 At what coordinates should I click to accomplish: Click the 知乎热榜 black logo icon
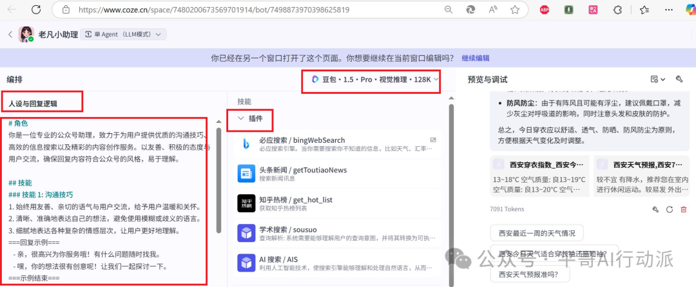pos(246,203)
